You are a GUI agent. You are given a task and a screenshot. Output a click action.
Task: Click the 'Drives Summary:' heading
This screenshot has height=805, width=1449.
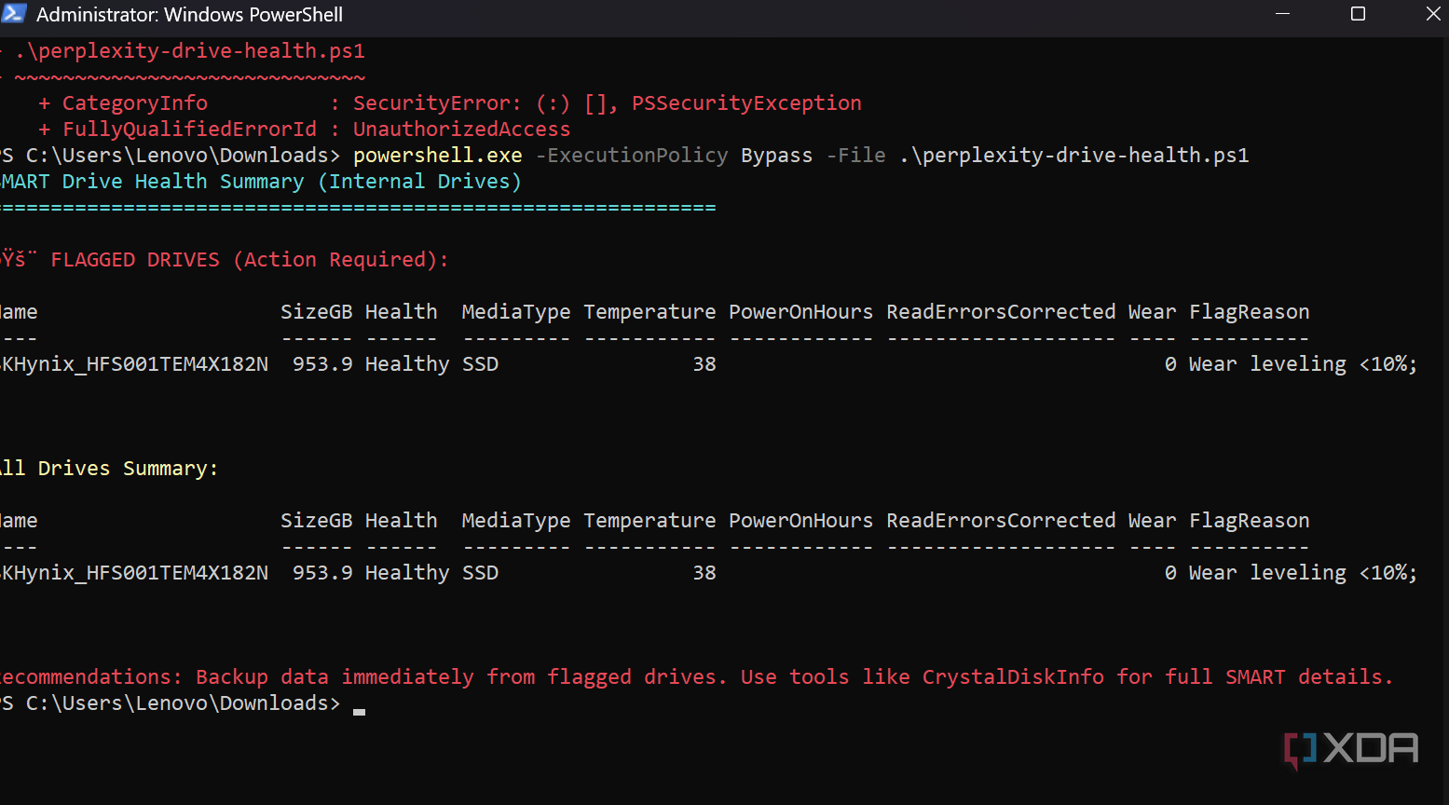[129, 469]
